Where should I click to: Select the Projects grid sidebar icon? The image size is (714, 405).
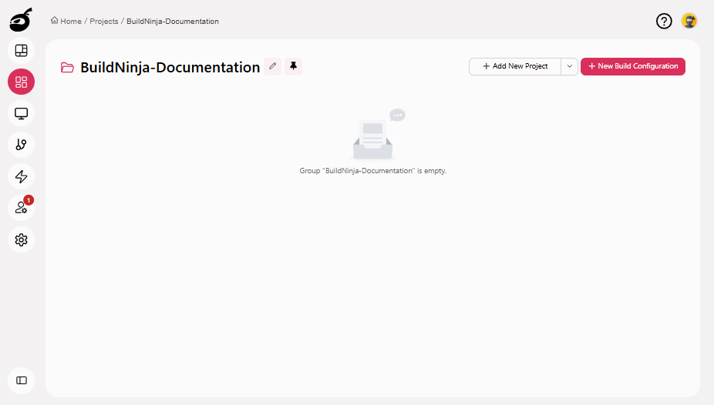tap(21, 82)
